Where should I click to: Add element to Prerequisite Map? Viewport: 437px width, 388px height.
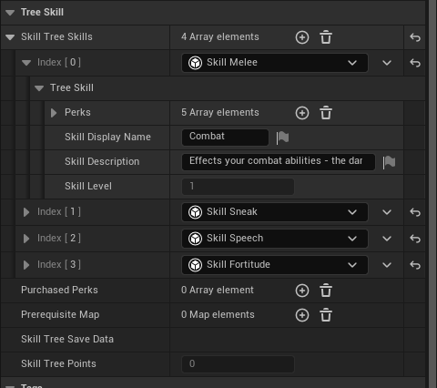click(x=302, y=315)
